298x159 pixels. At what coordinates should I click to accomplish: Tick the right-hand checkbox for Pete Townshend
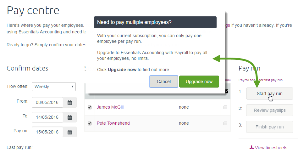point(225,123)
